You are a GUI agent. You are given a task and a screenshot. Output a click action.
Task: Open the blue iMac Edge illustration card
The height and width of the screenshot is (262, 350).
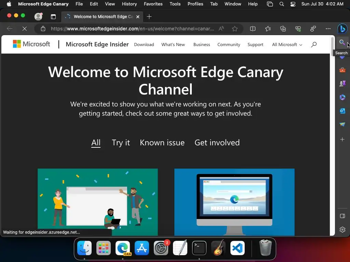coord(234,202)
